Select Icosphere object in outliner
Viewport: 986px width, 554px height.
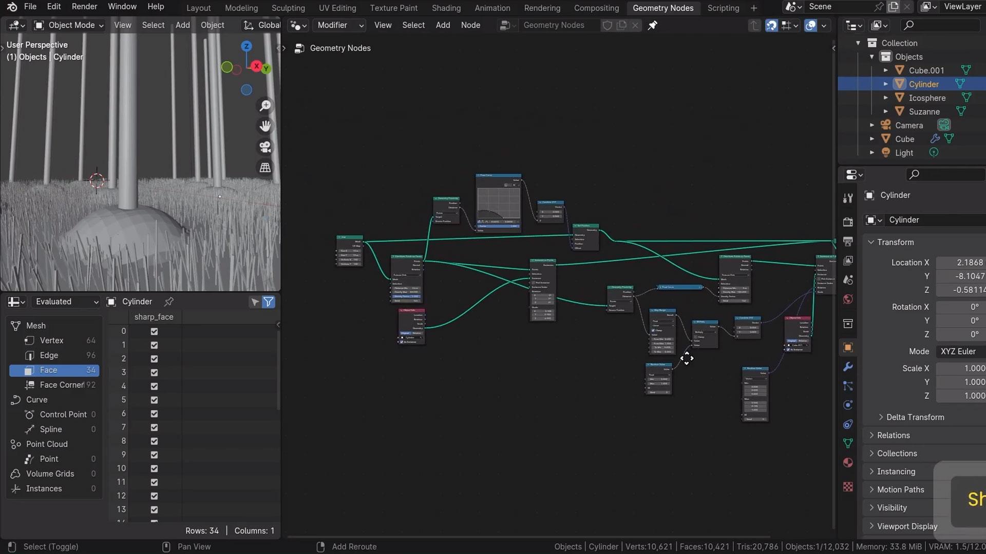pyautogui.click(x=926, y=98)
